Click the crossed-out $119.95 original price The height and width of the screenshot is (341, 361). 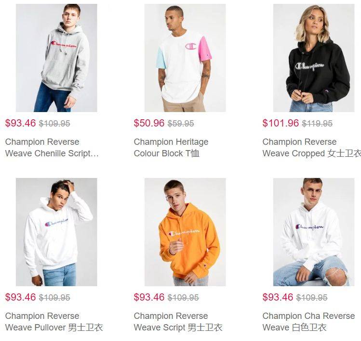click(317, 124)
